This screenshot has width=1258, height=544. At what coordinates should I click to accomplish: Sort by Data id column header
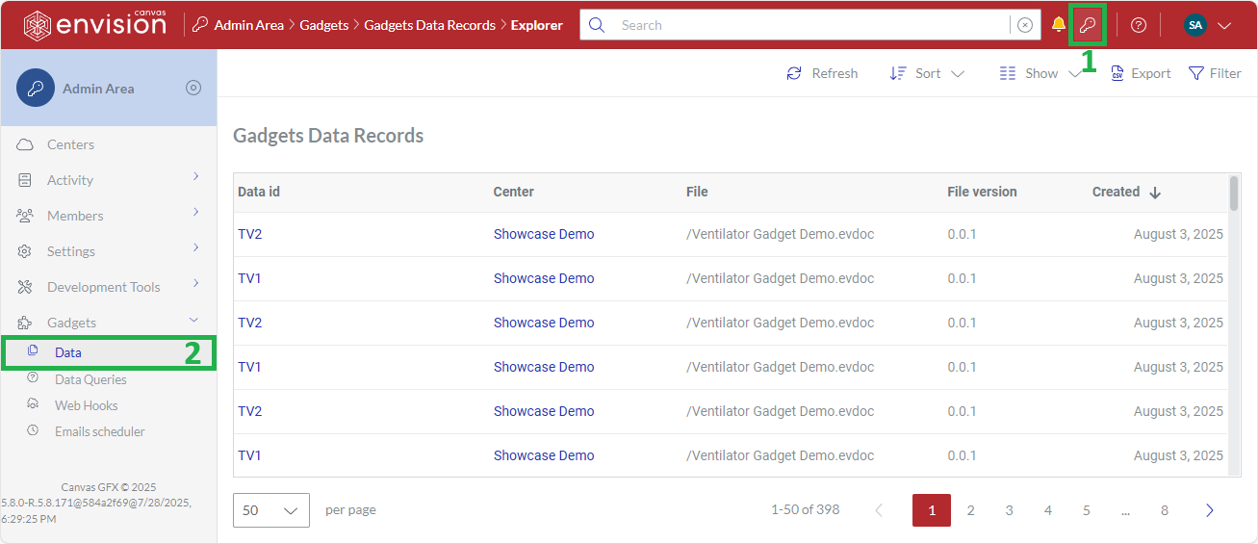[x=259, y=192]
